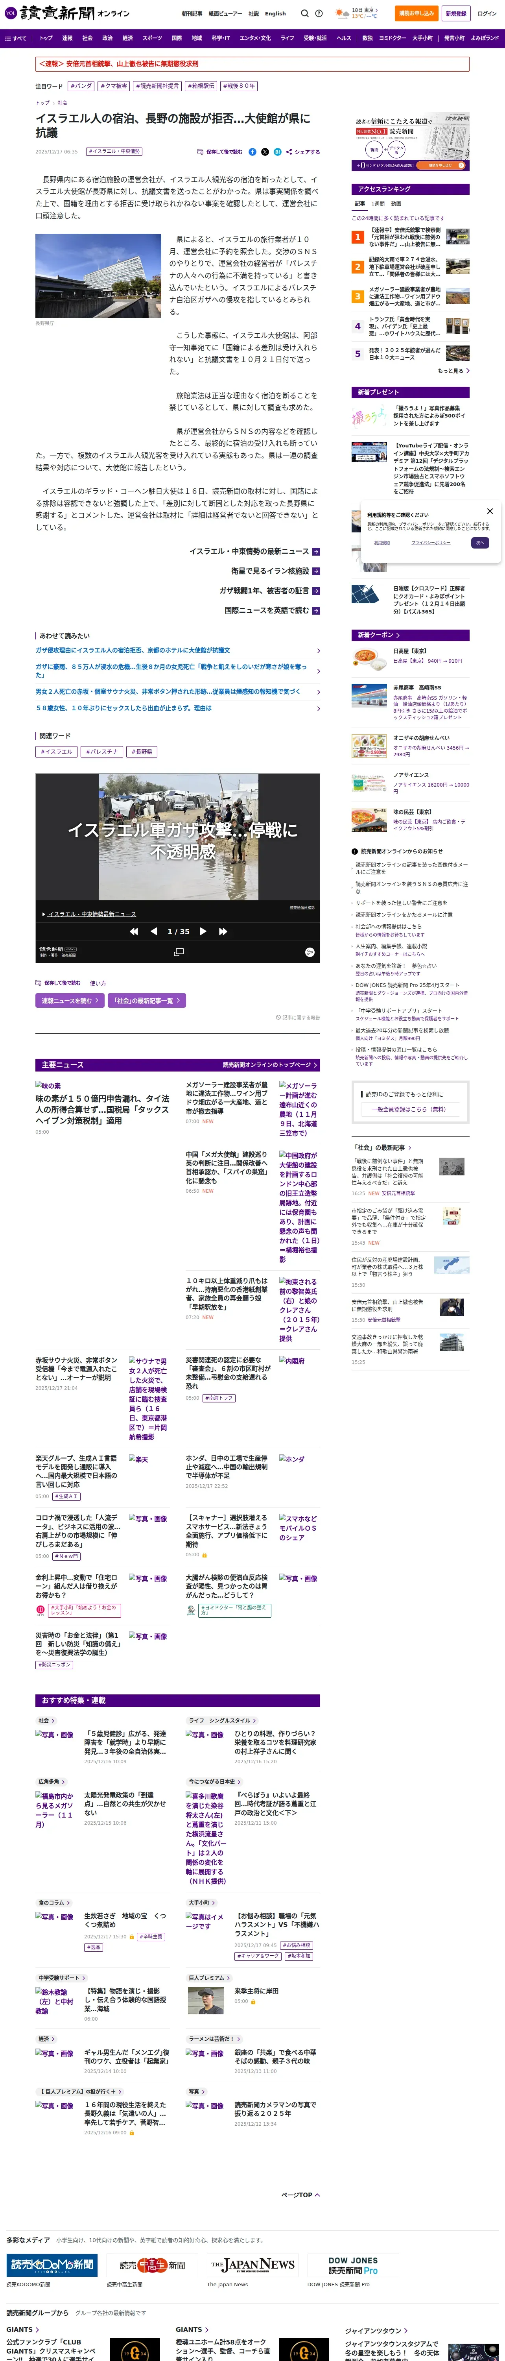This screenshot has width=505, height=2361.
Task: Open The Japan News logo
Action: tap(253, 2265)
